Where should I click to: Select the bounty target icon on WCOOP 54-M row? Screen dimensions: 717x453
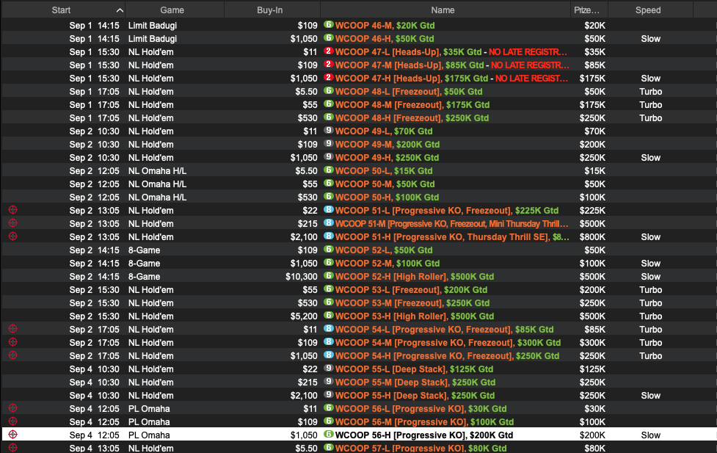(x=12, y=342)
